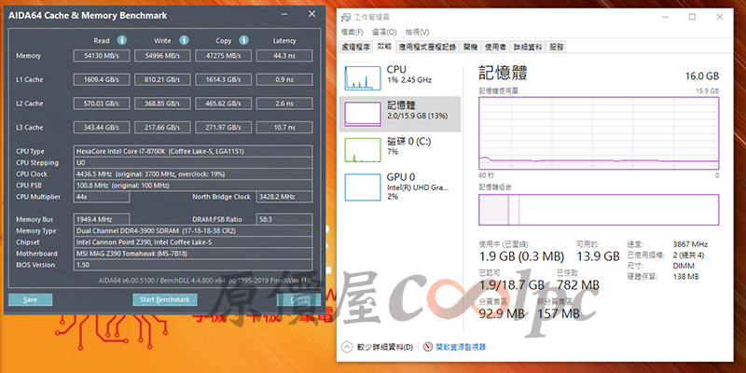Viewport: 746px width, 373px height.
Task: Open the 選項(O) menu
Action: [384, 32]
